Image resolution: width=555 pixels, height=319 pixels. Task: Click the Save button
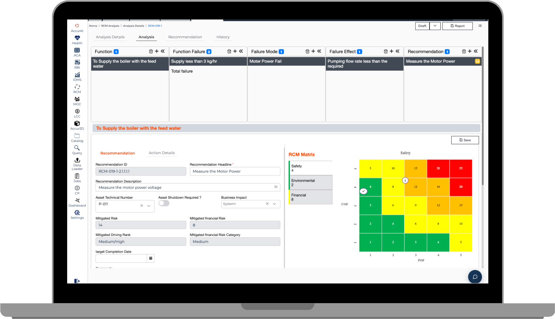[465, 140]
